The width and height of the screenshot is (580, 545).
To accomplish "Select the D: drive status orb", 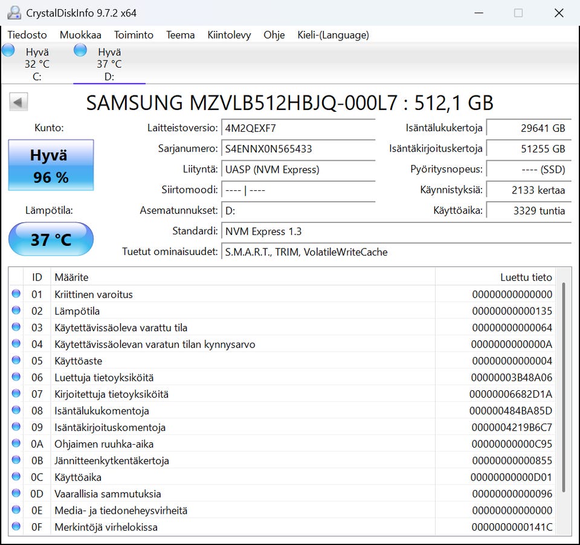I will pos(80,50).
